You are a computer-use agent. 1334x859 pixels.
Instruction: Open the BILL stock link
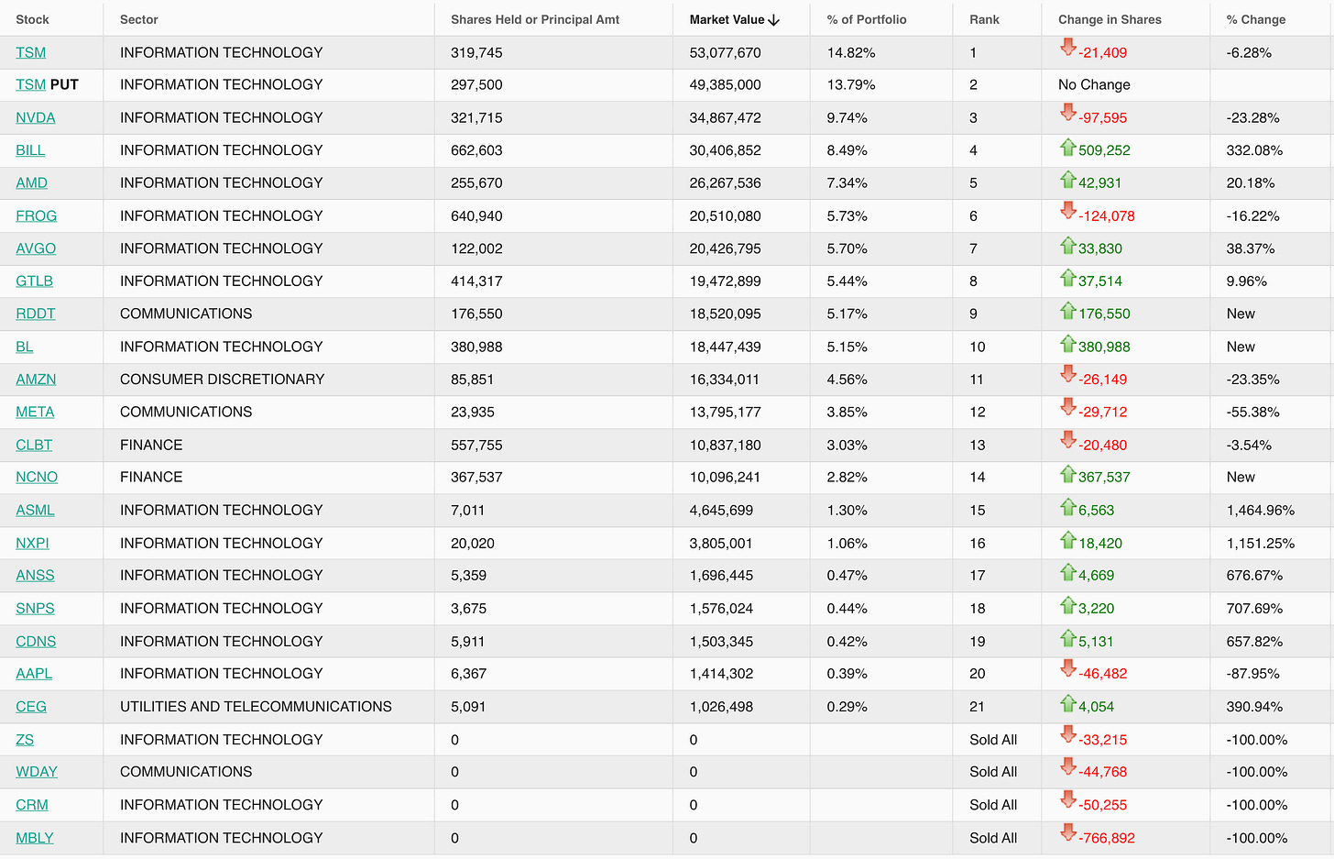tap(30, 150)
